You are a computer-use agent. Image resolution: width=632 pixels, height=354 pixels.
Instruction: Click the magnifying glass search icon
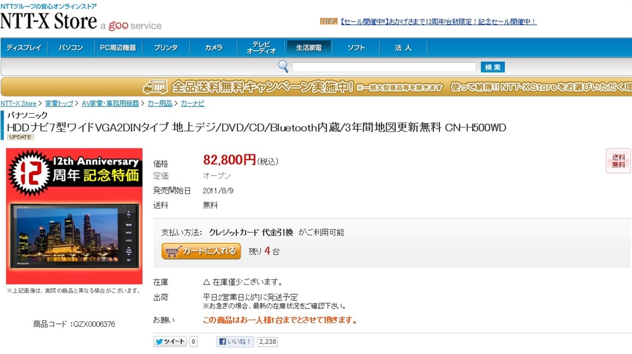[x=283, y=66]
